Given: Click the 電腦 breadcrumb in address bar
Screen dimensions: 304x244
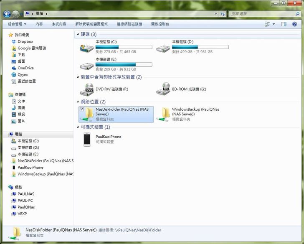Looking at the screenshot, I should [x=40, y=13].
